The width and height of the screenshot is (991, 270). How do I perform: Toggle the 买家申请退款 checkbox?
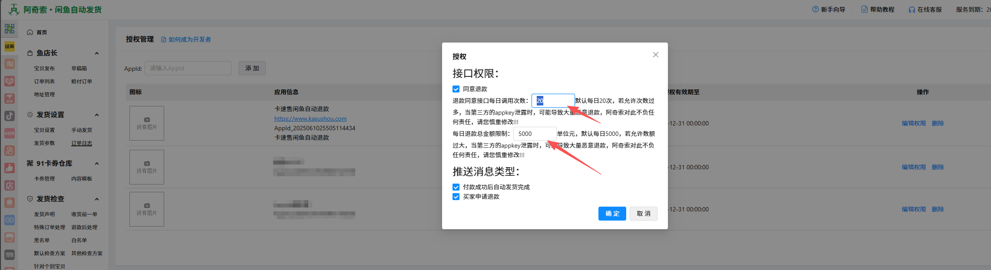(456, 197)
